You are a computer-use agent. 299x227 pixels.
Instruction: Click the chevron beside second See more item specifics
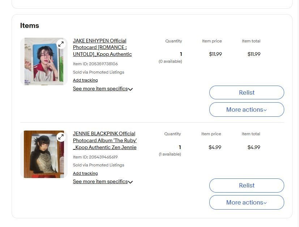[x=131, y=182]
